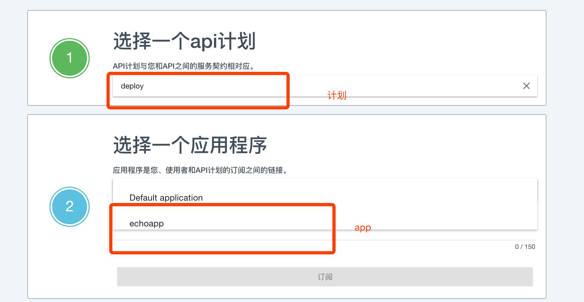Click the 0 / 150 character counter

[525, 247]
